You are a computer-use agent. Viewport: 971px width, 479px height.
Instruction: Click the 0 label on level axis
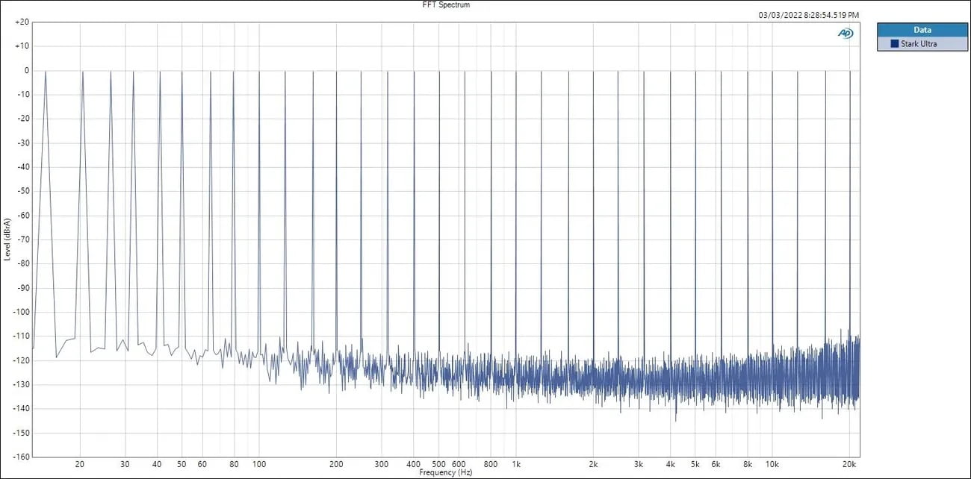(x=26, y=71)
